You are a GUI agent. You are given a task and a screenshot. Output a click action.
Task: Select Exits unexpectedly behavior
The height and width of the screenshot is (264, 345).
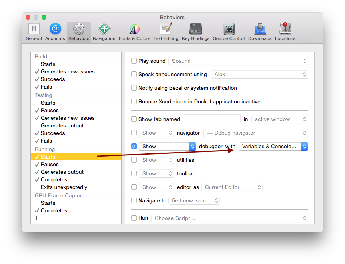point(76,187)
